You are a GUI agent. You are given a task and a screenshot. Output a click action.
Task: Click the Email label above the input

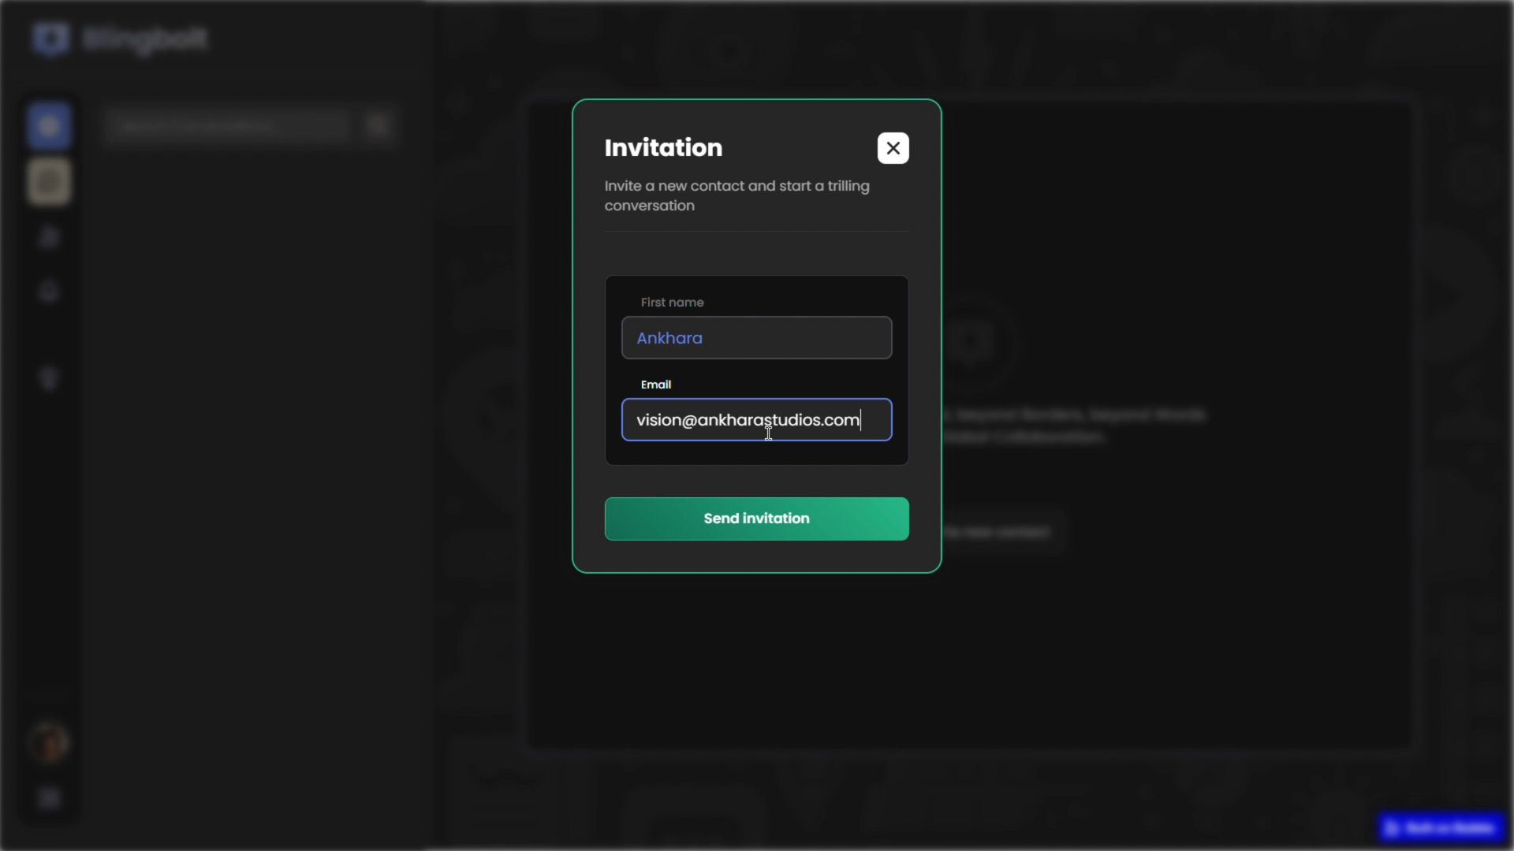655,385
